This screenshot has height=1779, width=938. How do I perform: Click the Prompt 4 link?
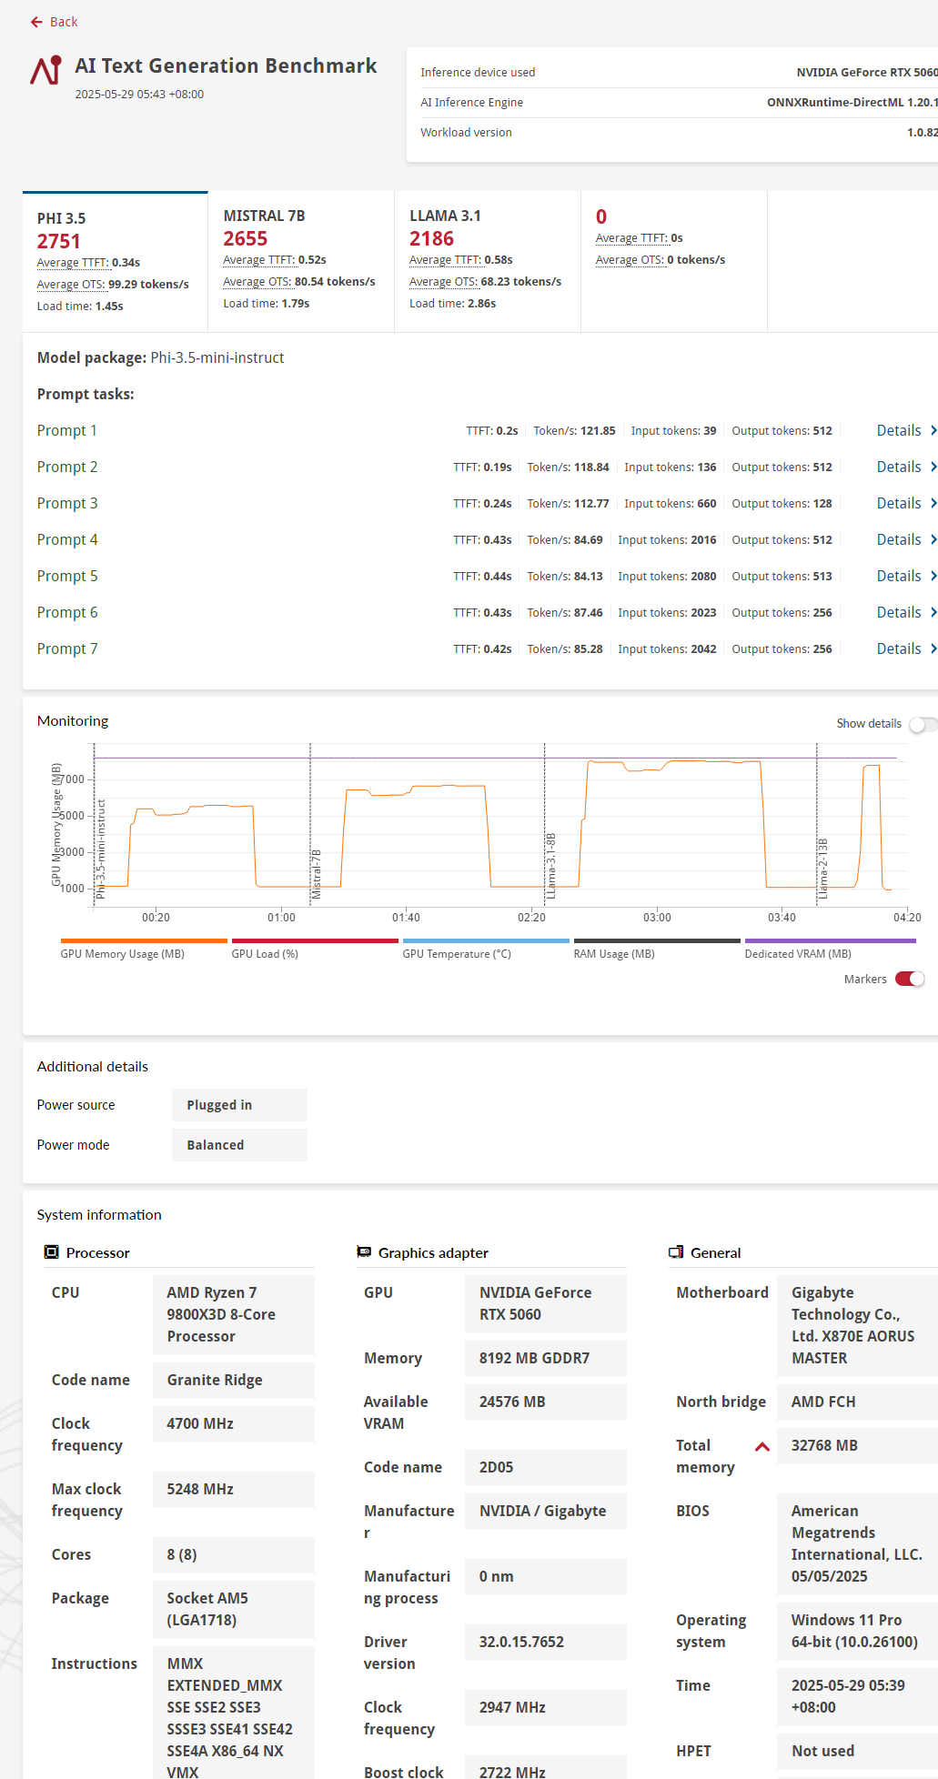pyautogui.click(x=66, y=539)
